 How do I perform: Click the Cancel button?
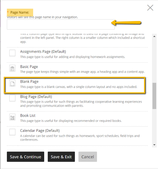88,157
